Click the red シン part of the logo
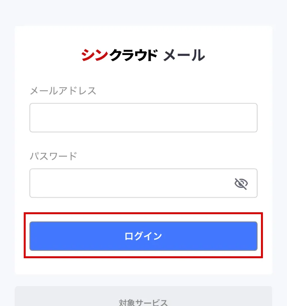Screen dimensions: 287x306 pos(95,55)
